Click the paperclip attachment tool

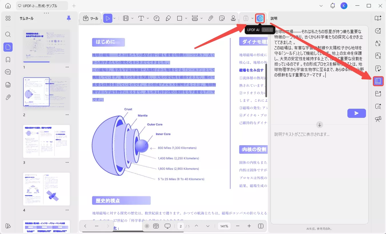[211, 18]
